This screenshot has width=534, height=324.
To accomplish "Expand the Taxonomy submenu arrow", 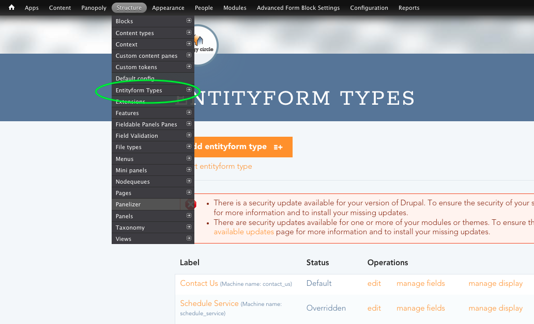I will click(x=189, y=227).
